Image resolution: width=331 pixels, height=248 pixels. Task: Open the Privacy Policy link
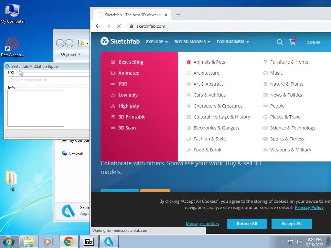[309, 207]
